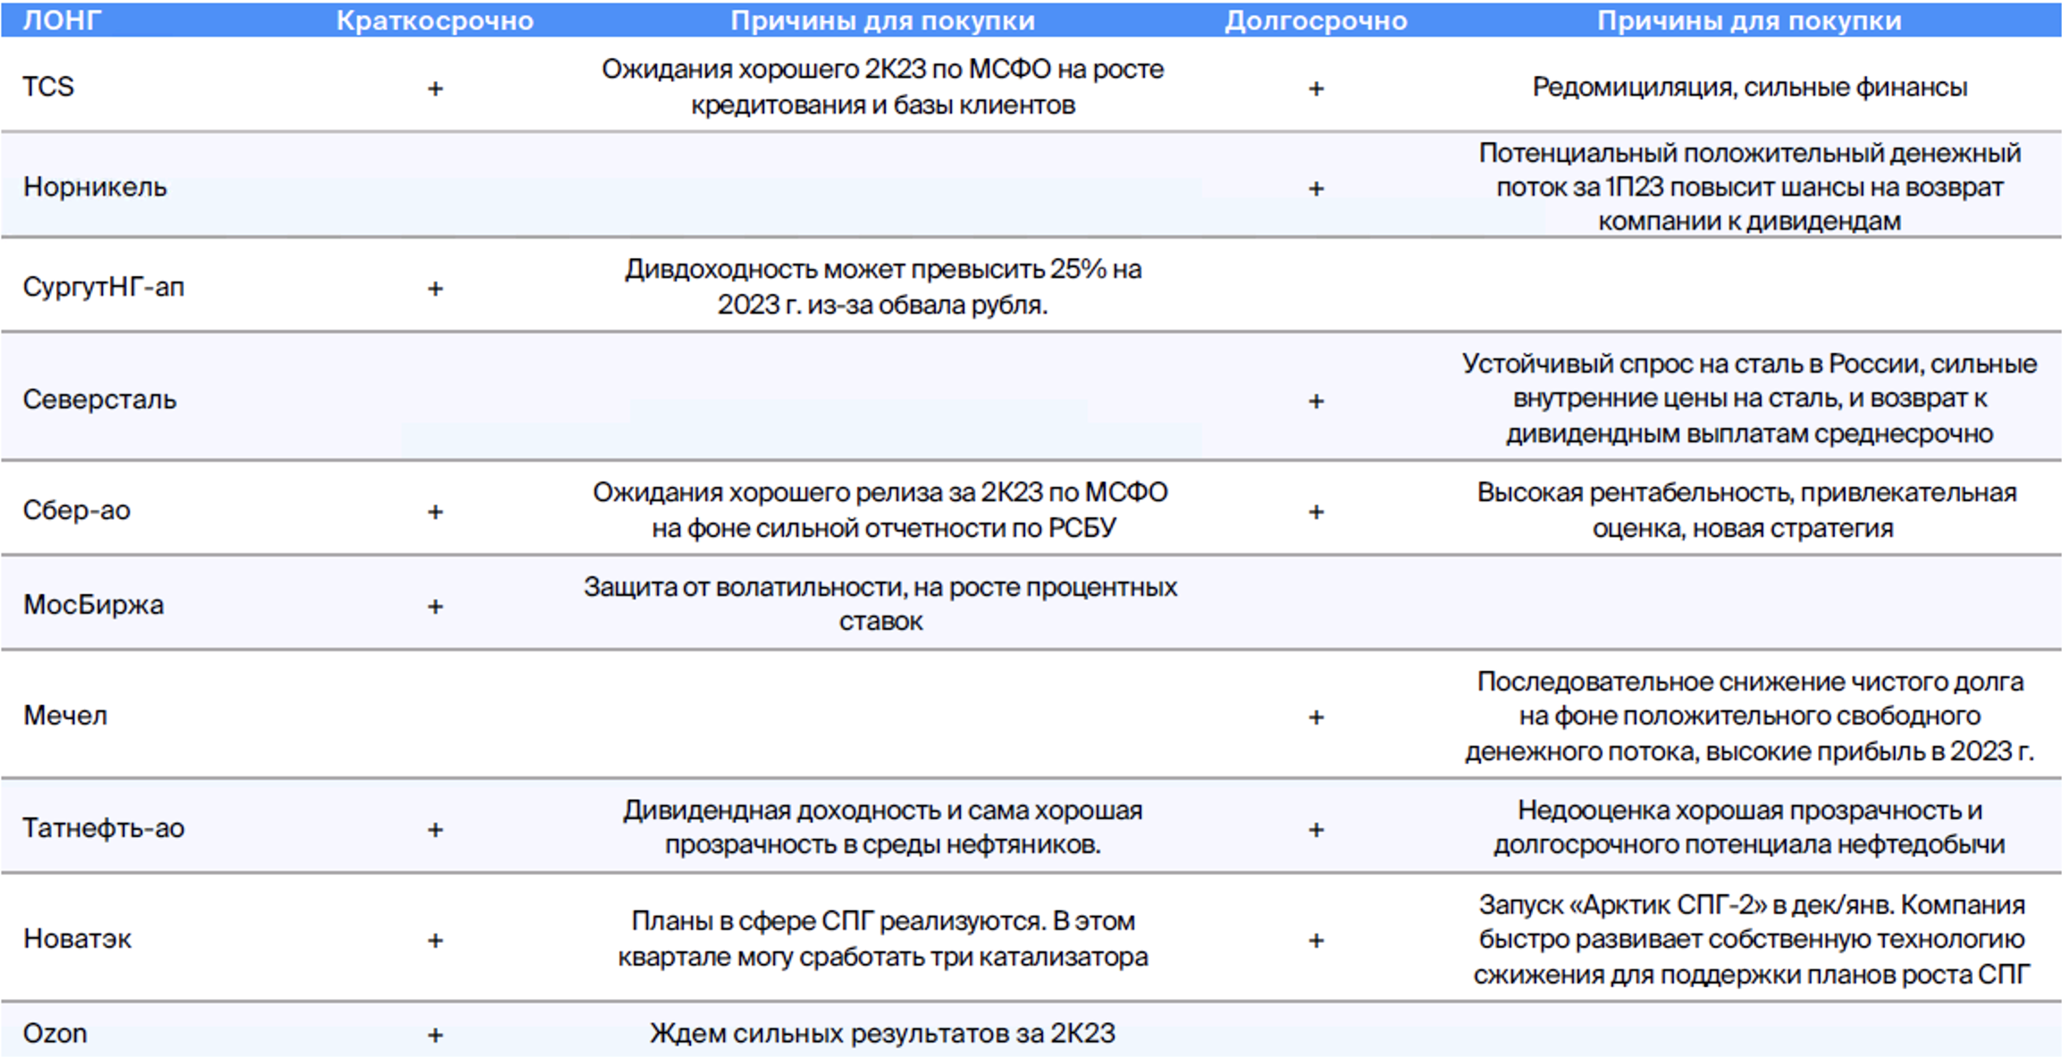Screen dimensions: 2062x1057
Task: Select the Ozon row name
Action: 55,1034
